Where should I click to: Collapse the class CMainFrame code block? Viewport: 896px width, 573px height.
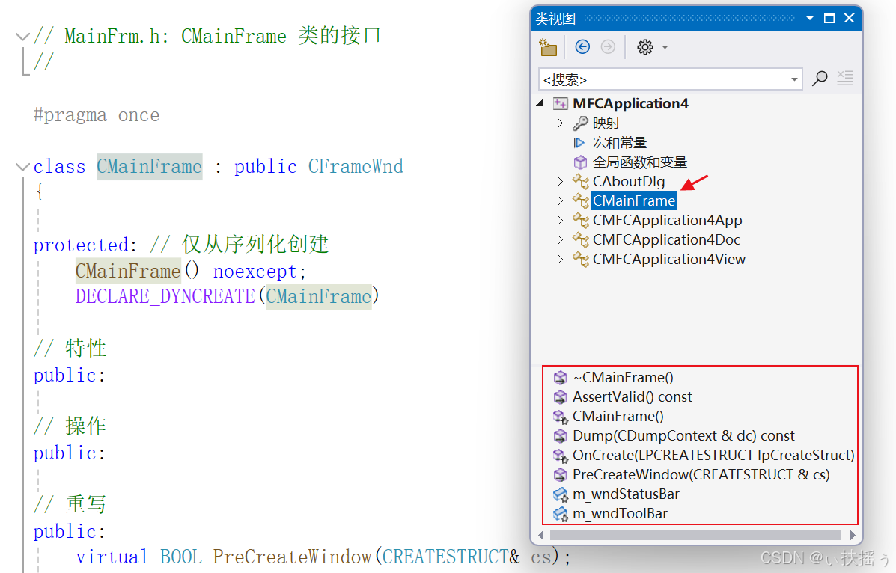pos(22,167)
